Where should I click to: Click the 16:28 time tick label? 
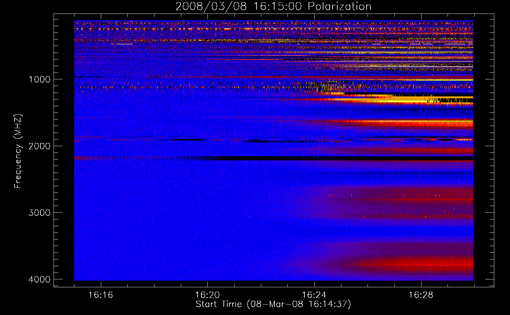421,295
